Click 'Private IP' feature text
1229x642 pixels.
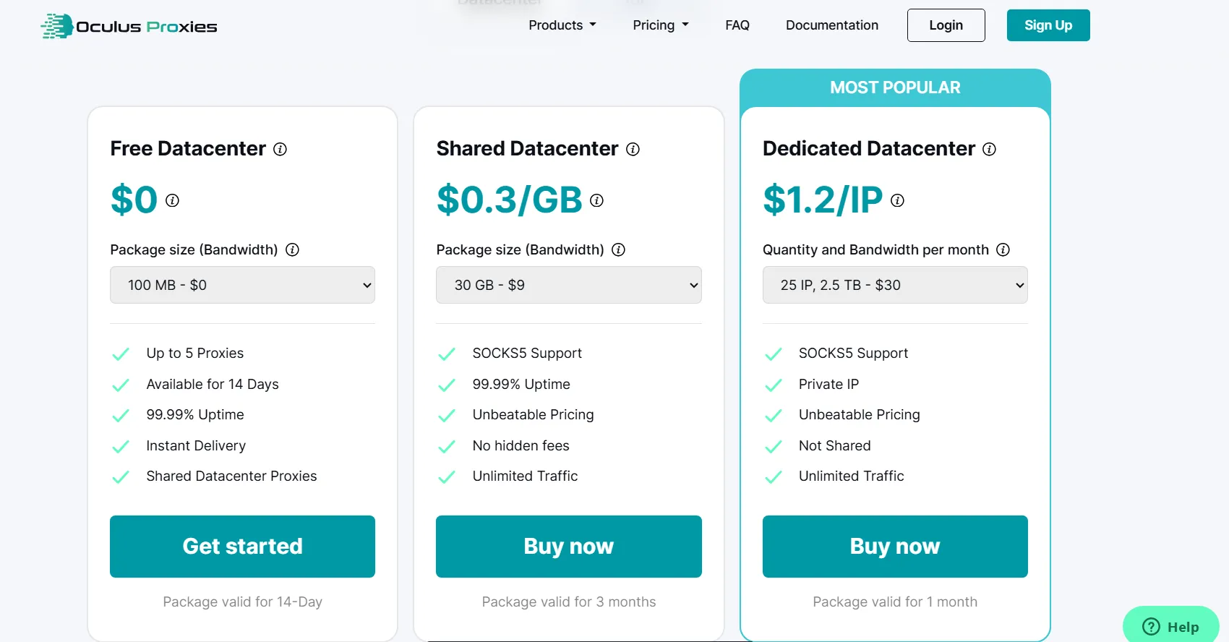pyautogui.click(x=829, y=384)
